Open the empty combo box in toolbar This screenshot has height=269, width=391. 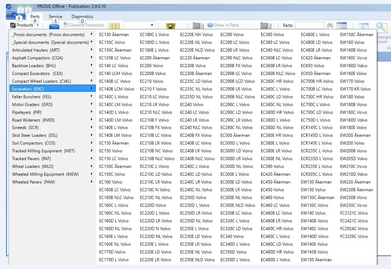139,25
